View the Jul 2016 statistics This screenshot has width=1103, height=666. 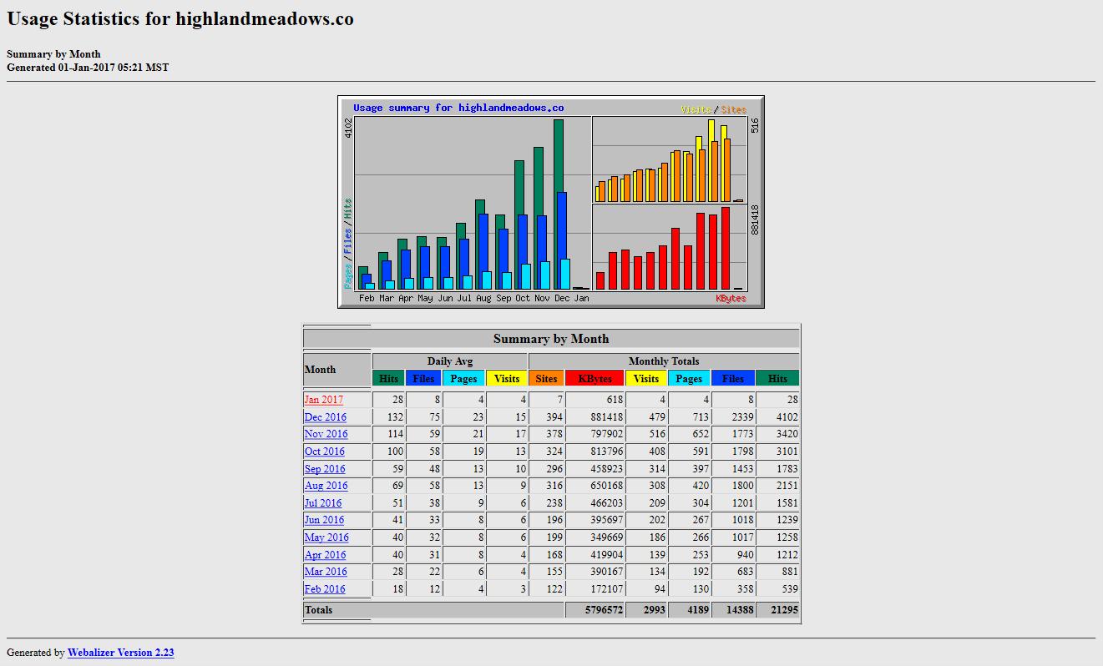coord(322,503)
